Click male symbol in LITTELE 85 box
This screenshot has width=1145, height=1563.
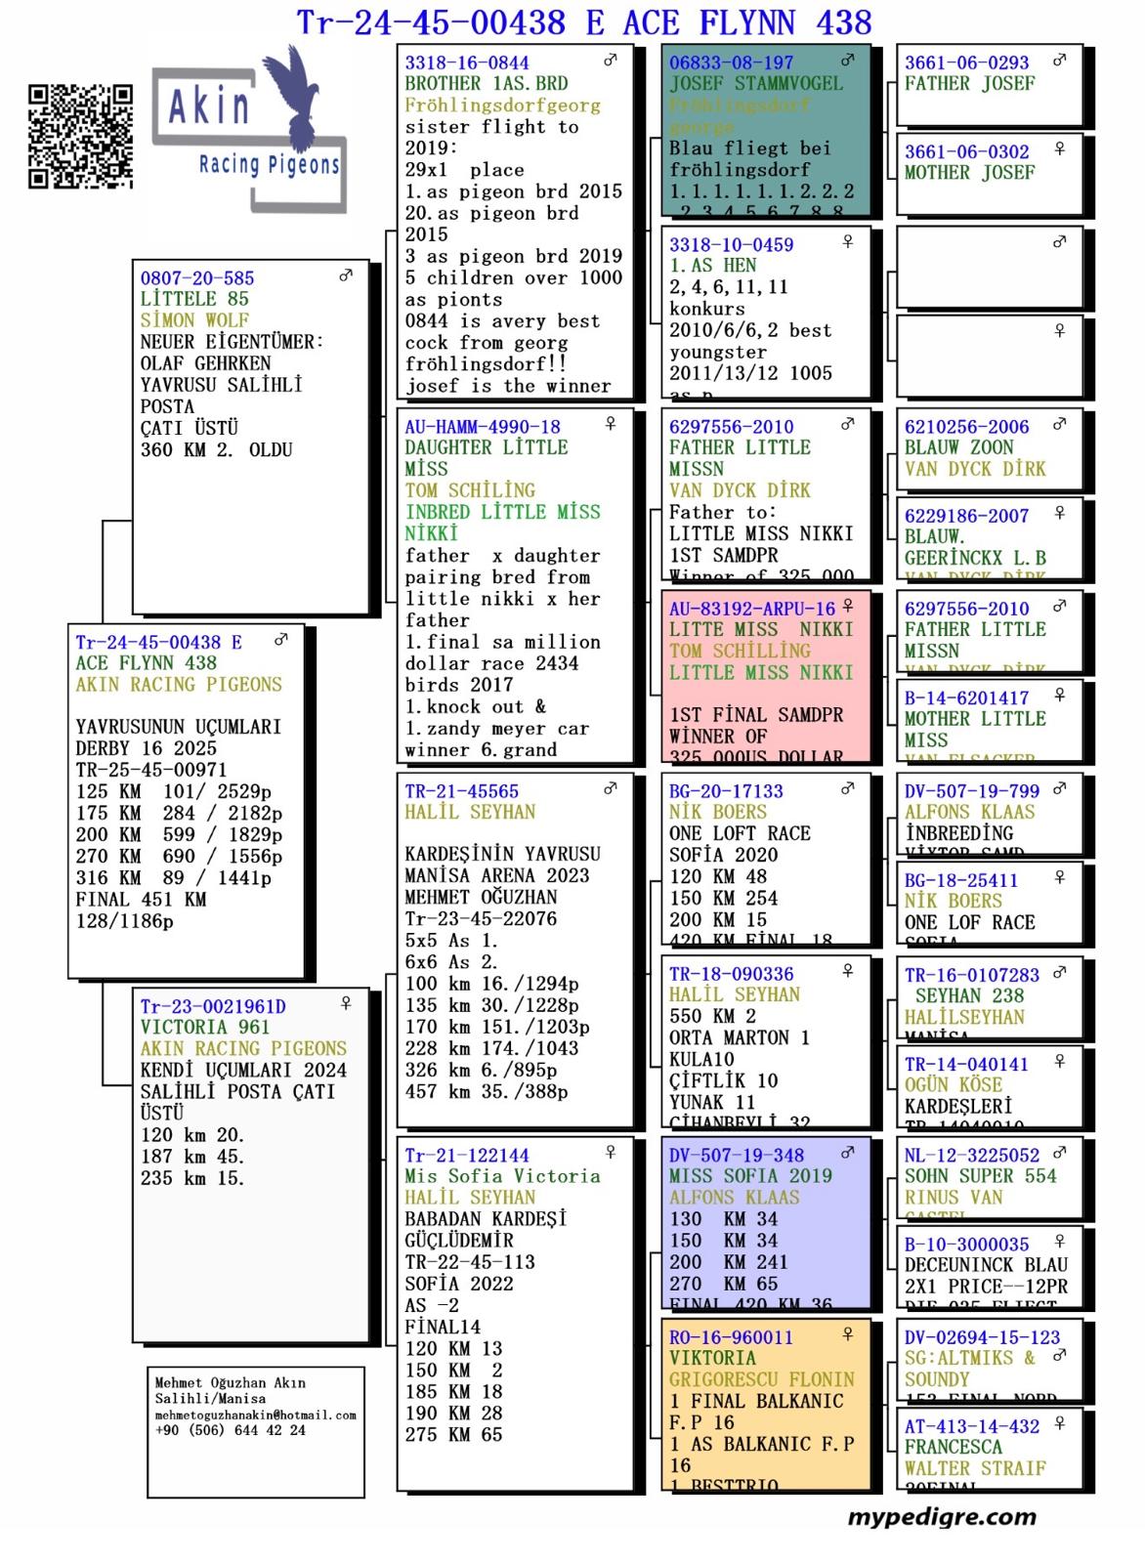coord(346,276)
